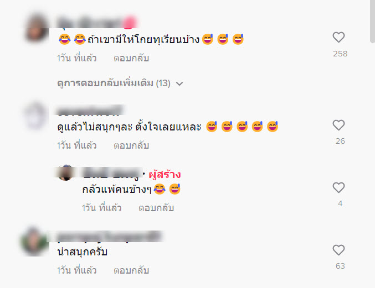Click the 258 like count
Viewport: 375px width, 288px height.
340,54
